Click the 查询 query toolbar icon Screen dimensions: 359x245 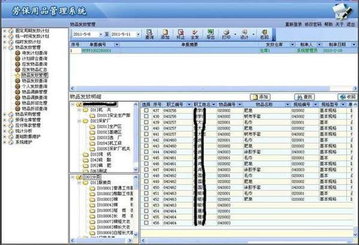[150, 34]
